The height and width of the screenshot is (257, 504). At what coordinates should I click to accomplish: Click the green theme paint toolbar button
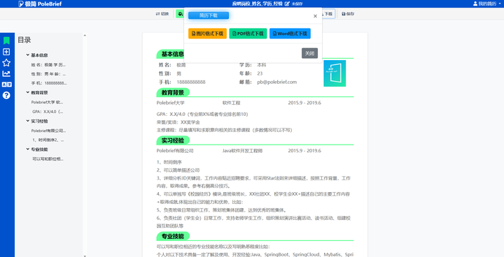180,14
